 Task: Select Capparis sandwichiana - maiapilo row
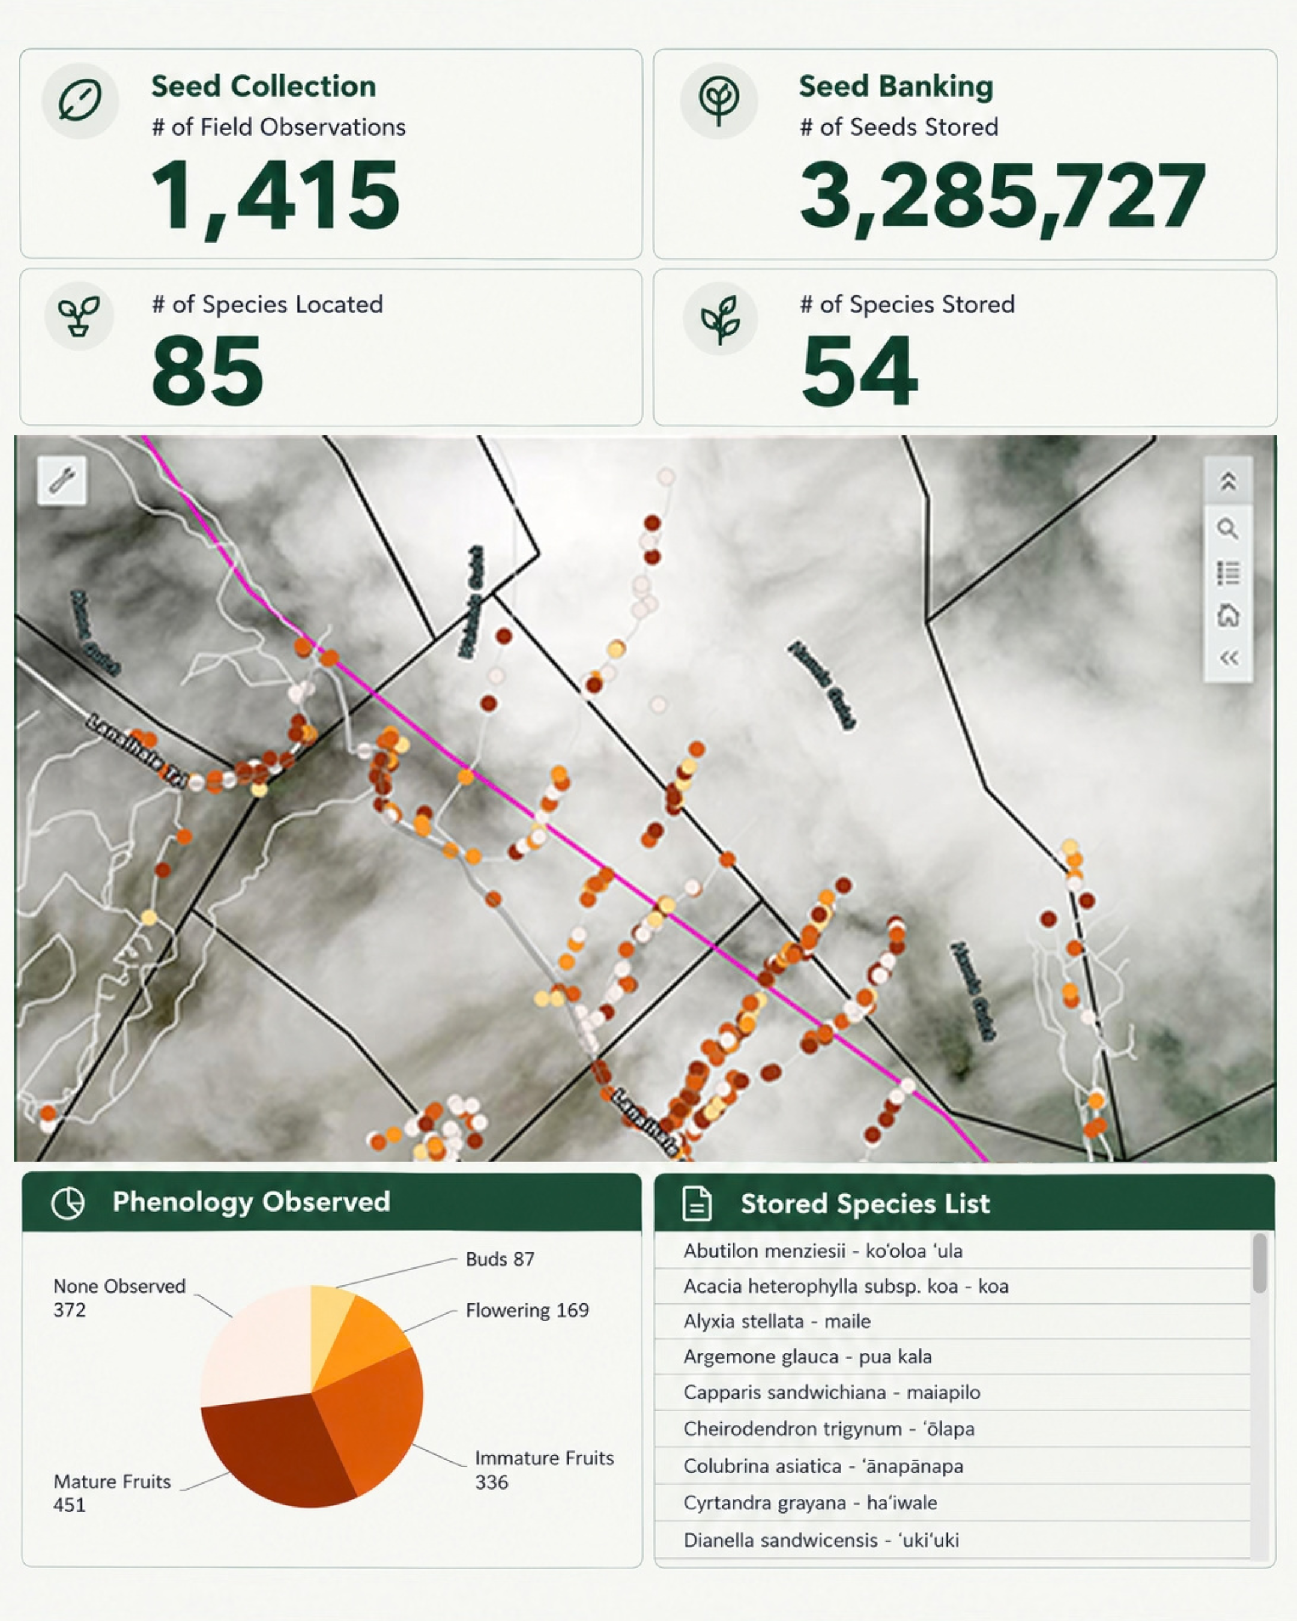[952, 1392]
